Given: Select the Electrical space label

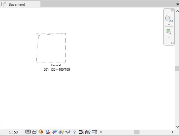Looking at the screenshot, I should 56,65.
